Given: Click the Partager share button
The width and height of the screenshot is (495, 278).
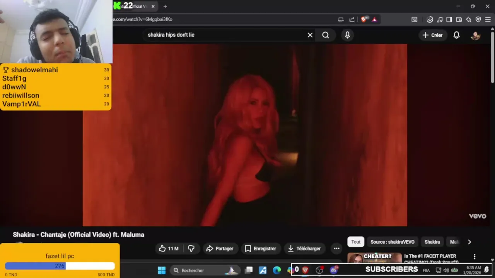Looking at the screenshot, I should [x=220, y=249].
